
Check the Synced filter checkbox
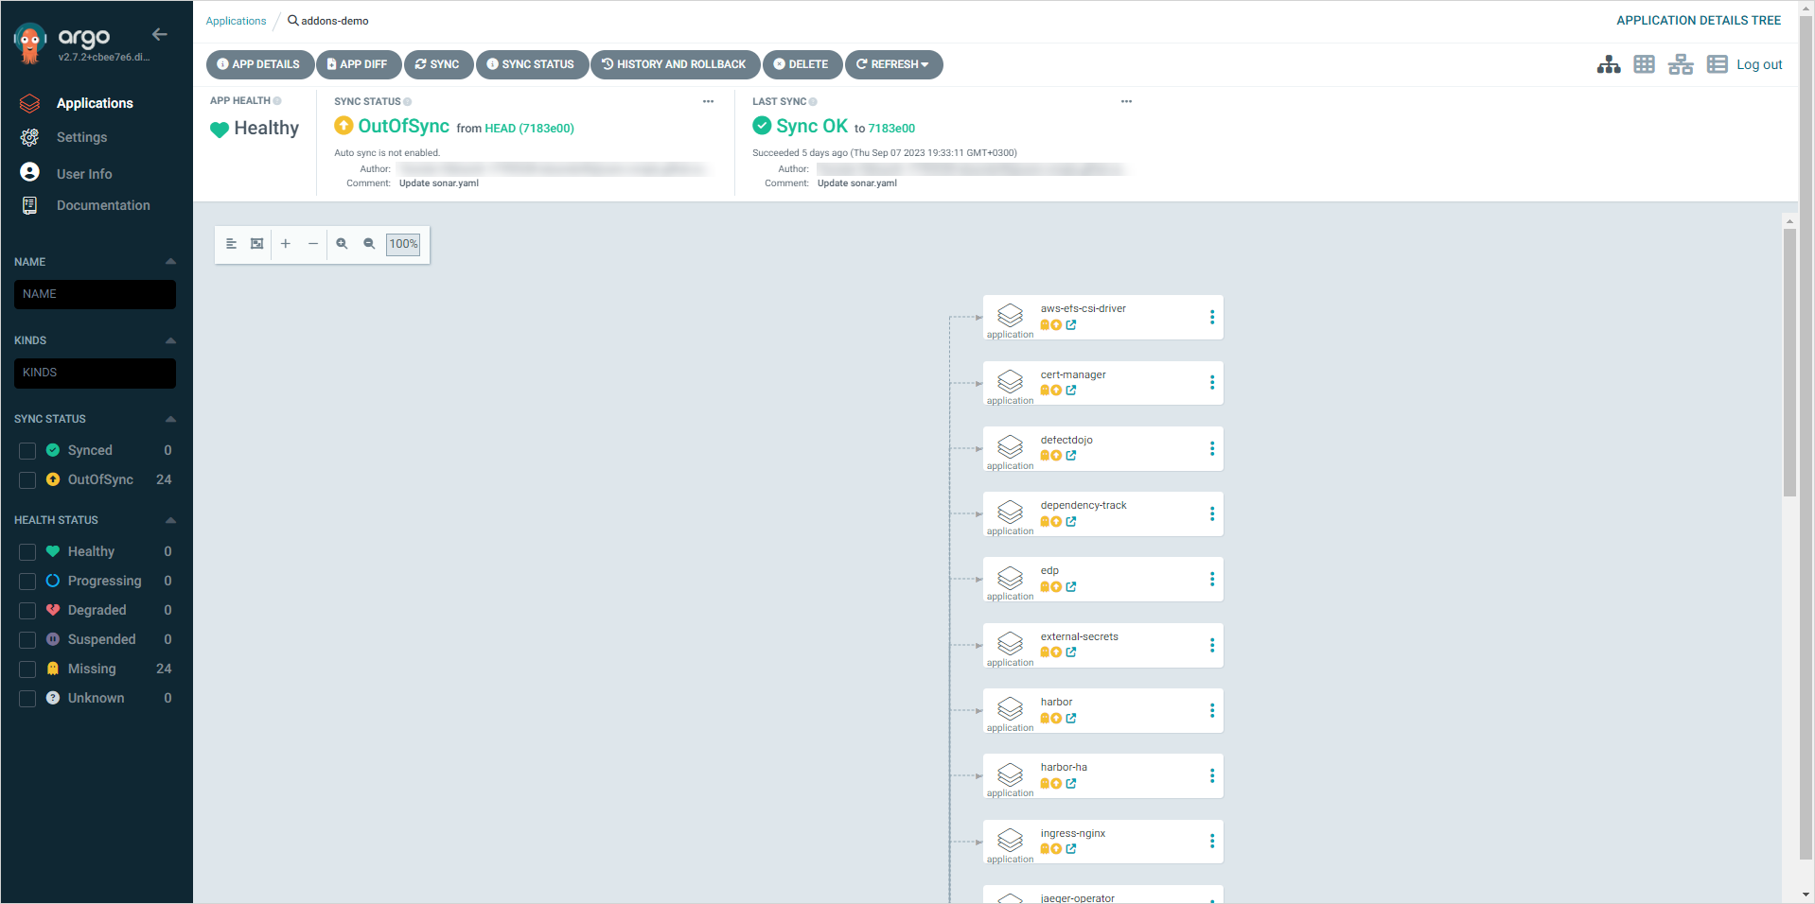click(x=27, y=451)
